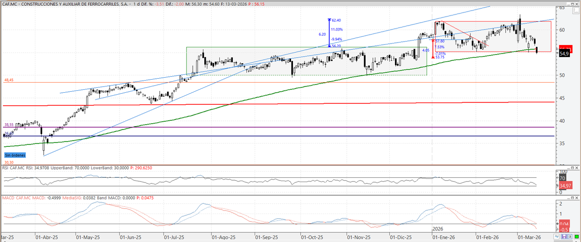The width and height of the screenshot is (581, 242).
Task: Minimize the main CAF.MC price chart pane
Action: [x=568, y=4]
